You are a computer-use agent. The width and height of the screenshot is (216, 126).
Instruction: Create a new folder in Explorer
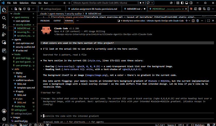coord(20,9)
